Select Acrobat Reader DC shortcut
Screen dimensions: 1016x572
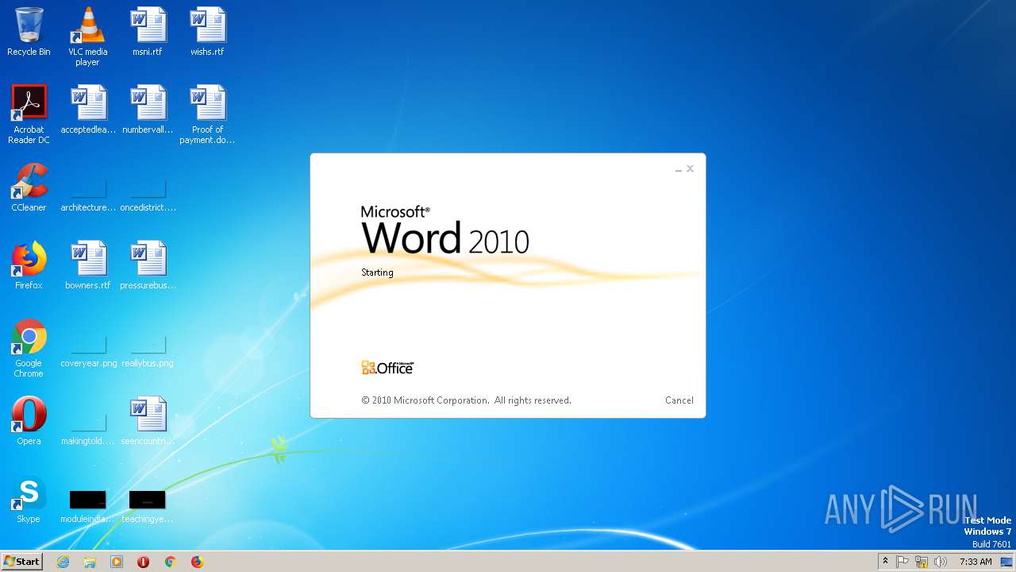click(29, 114)
